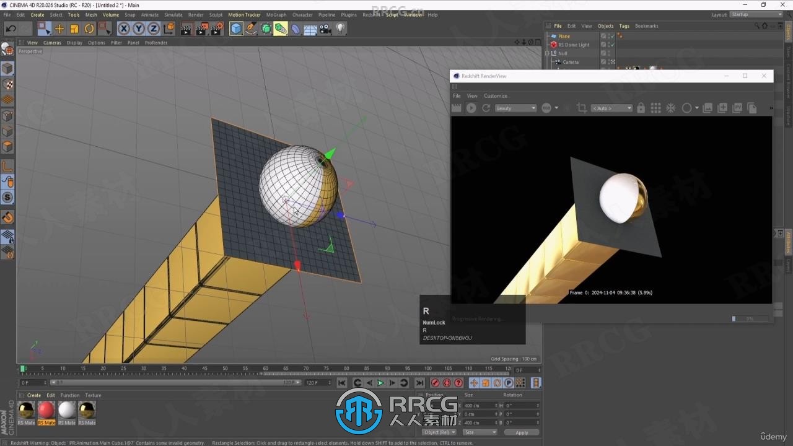The height and width of the screenshot is (446, 793).
Task: Expand the circle region dropdown arrow
Action: 697,108
